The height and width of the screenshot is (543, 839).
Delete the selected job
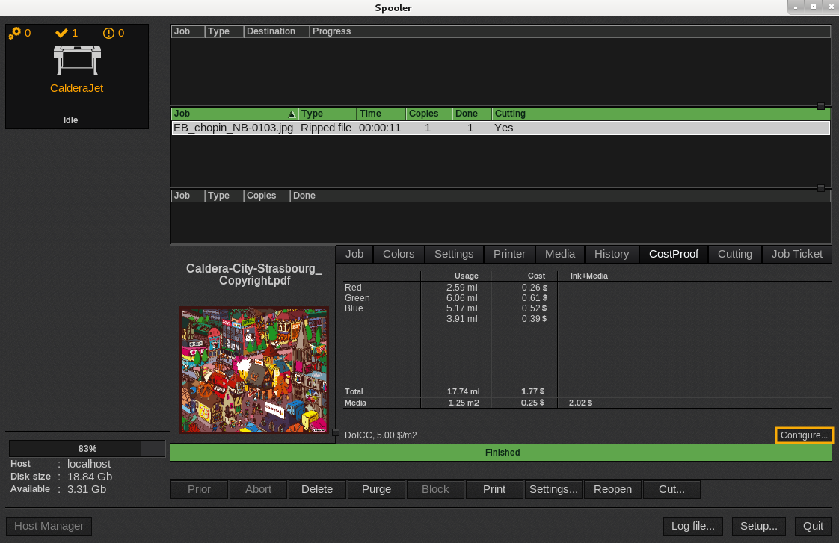(316, 489)
